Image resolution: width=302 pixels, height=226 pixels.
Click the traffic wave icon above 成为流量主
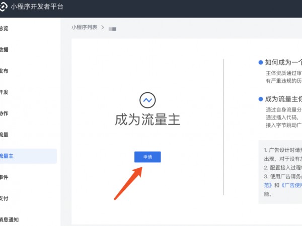(x=147, y=100)
